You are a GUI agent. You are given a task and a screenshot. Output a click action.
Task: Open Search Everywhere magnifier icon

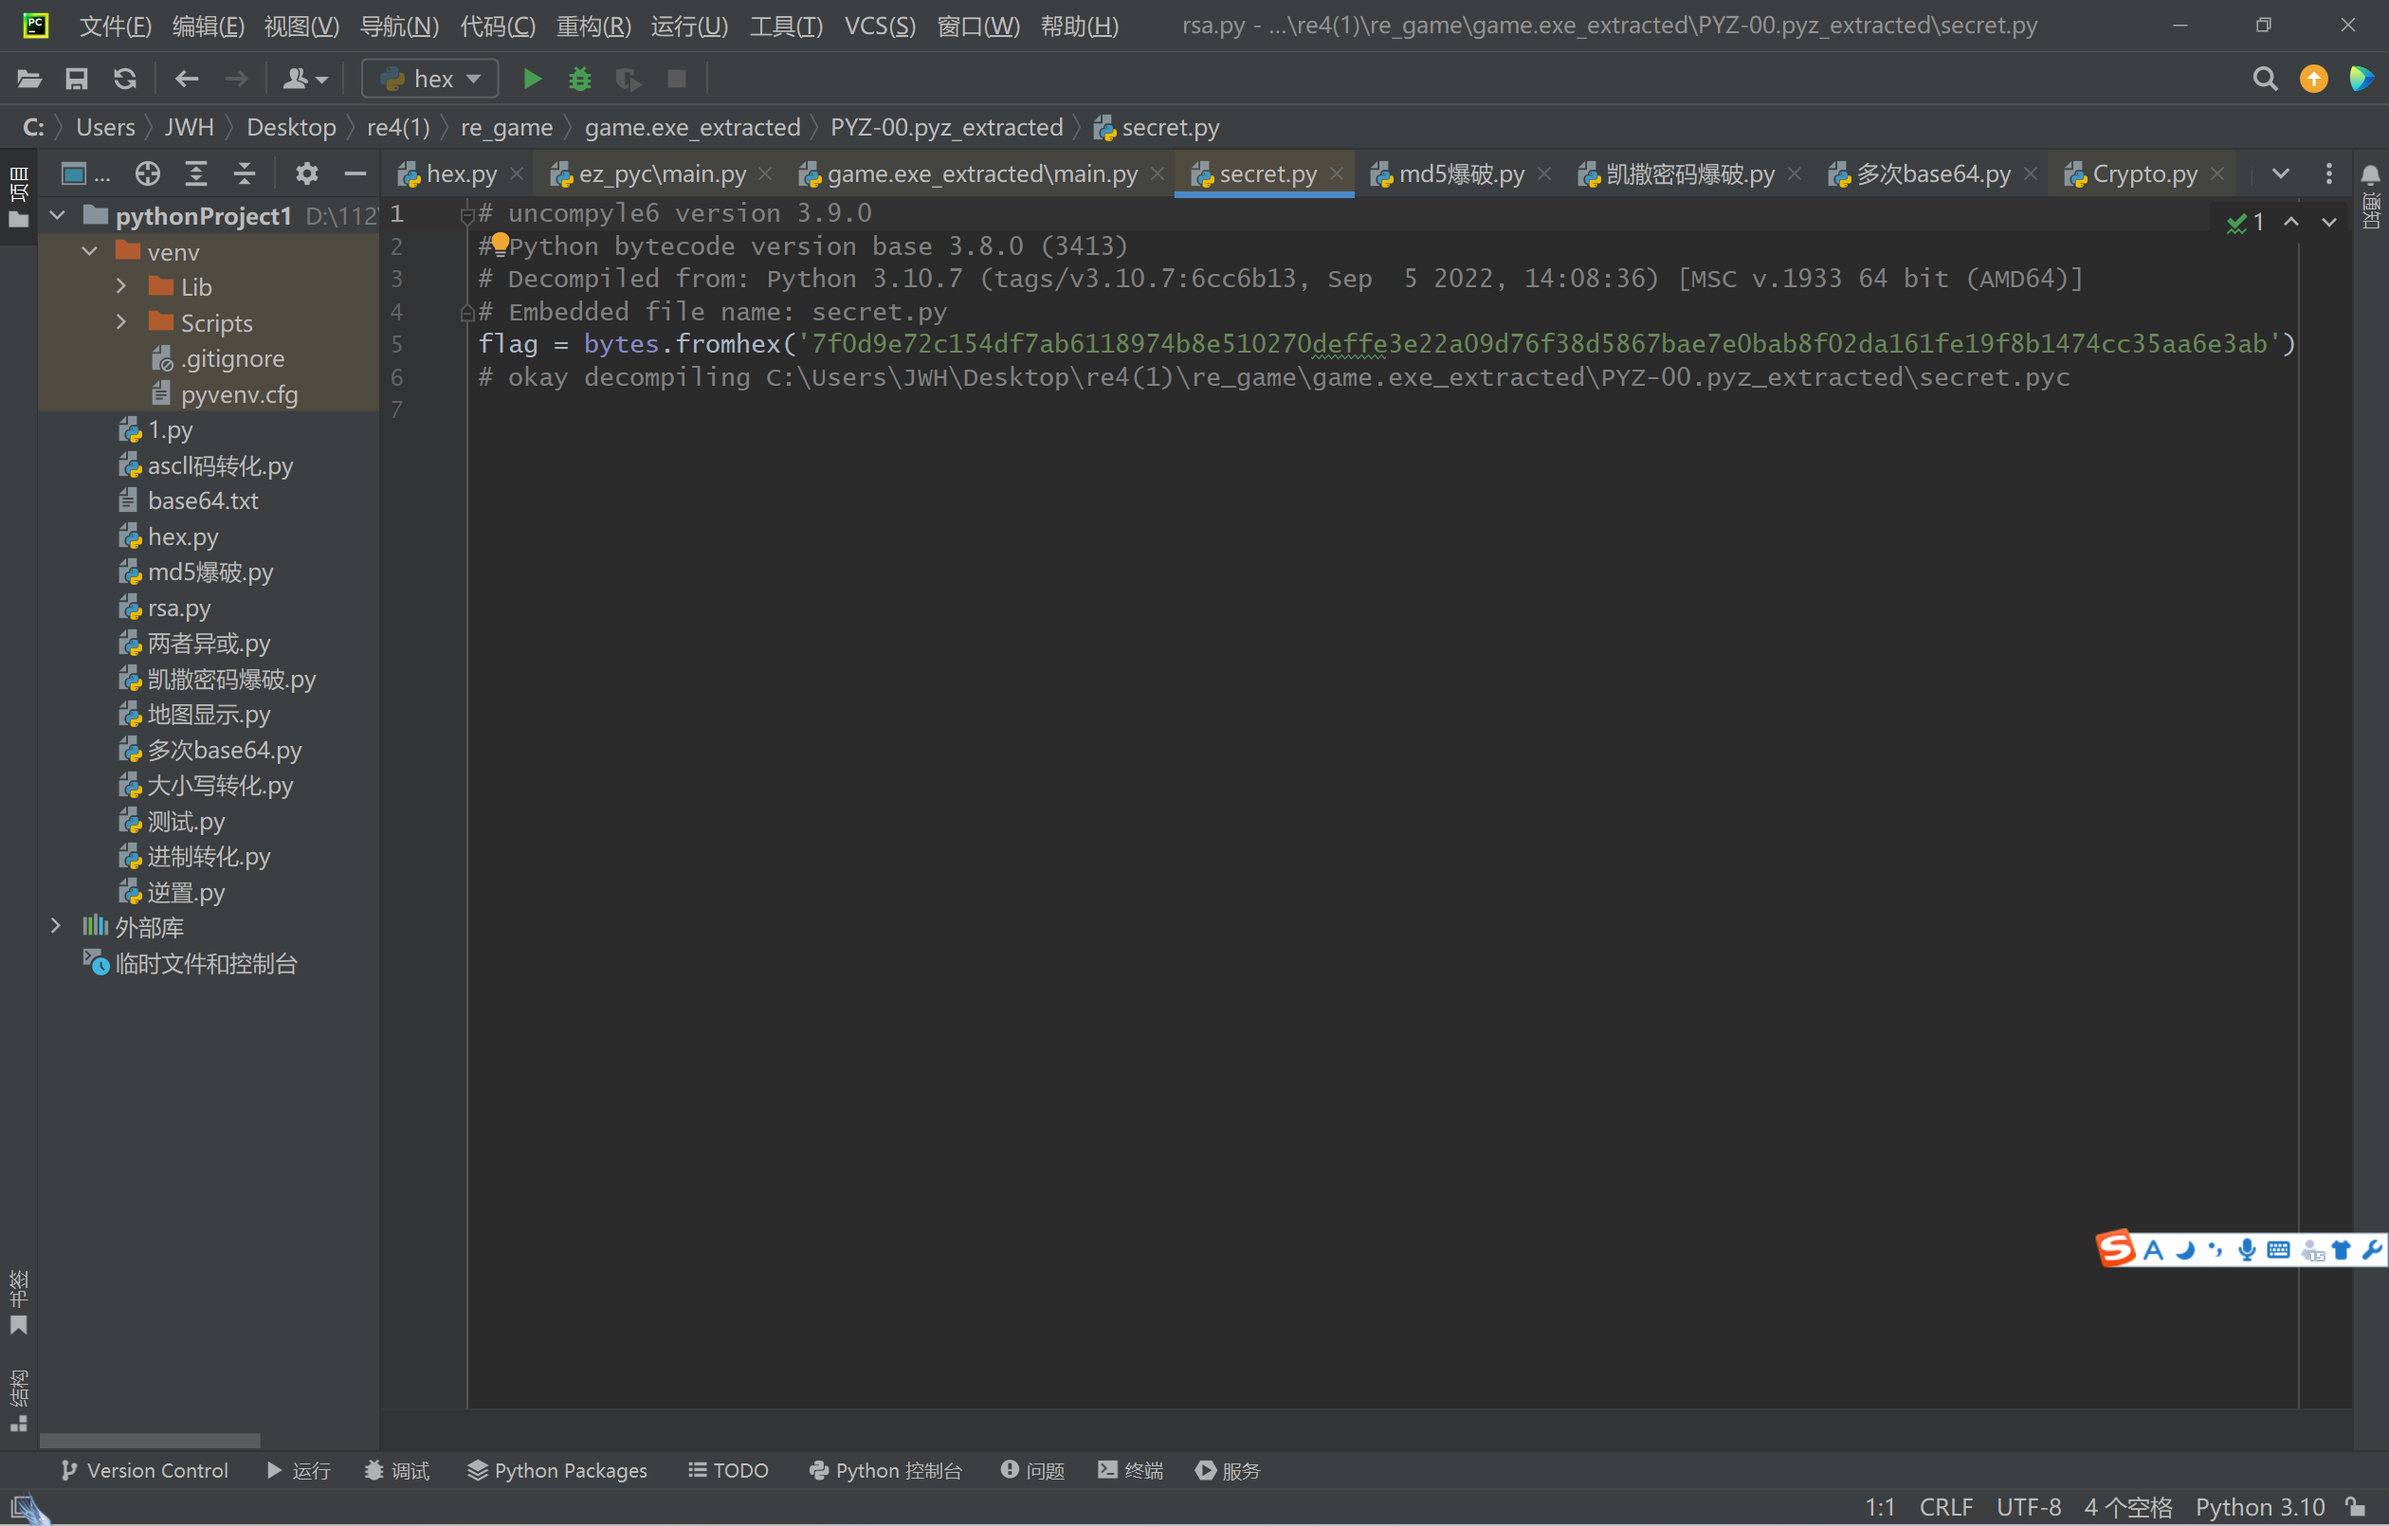(2265, 79)
